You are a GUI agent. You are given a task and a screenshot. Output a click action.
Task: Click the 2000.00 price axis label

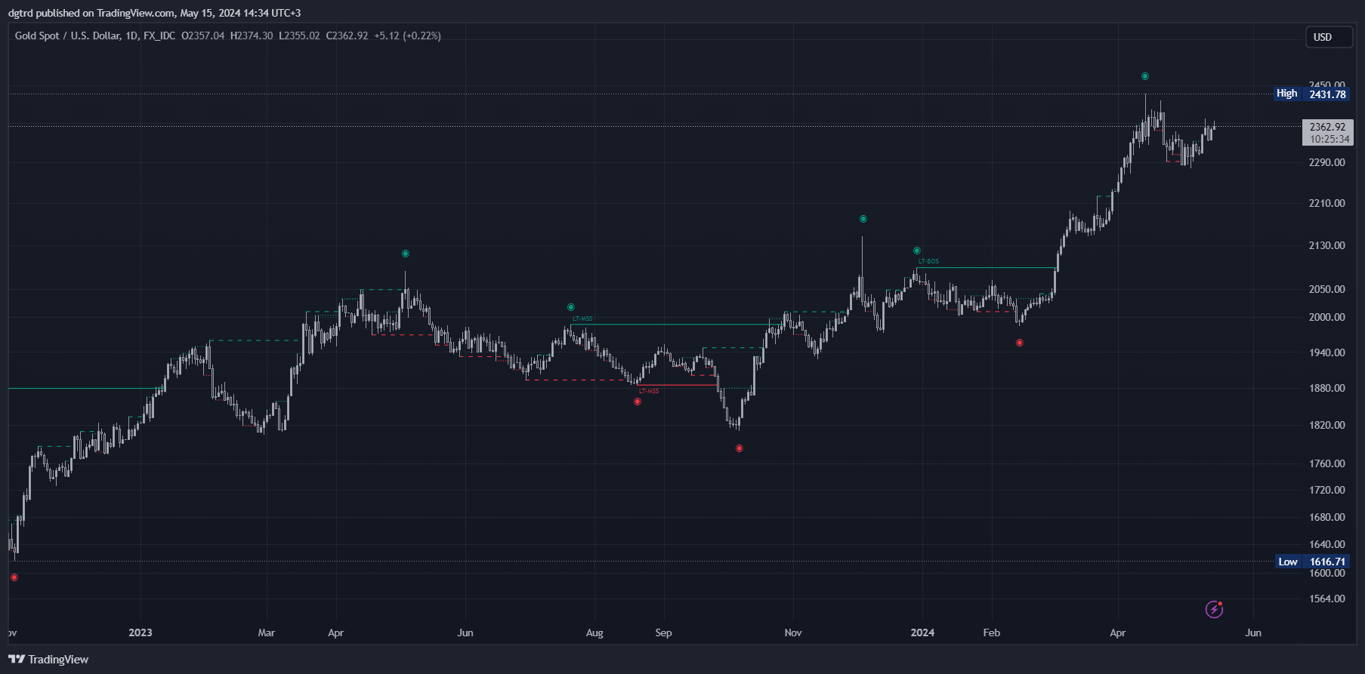point(1326,317)
